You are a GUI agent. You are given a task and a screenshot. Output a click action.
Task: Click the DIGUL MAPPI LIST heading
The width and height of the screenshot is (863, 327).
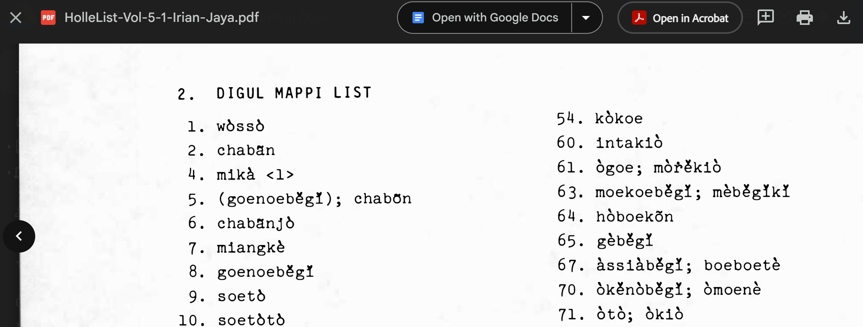(x=293, y=93)
